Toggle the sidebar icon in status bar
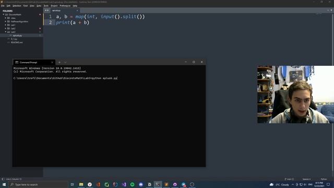This screenshot has width=334, height=188. (3, 179)
